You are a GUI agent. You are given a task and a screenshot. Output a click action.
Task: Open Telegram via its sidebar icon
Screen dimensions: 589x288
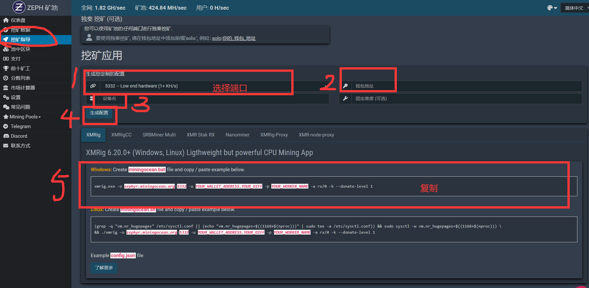tap(6, 126)
